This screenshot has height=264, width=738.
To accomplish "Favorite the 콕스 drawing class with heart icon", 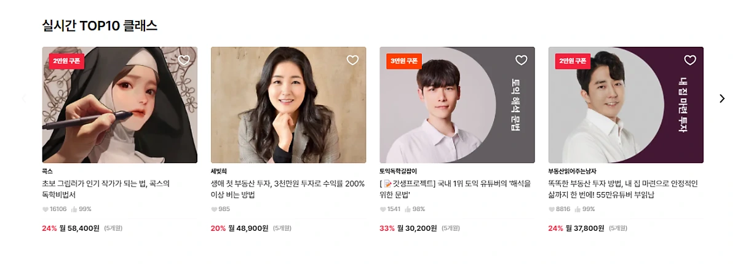I will click(x=183, y=60).
